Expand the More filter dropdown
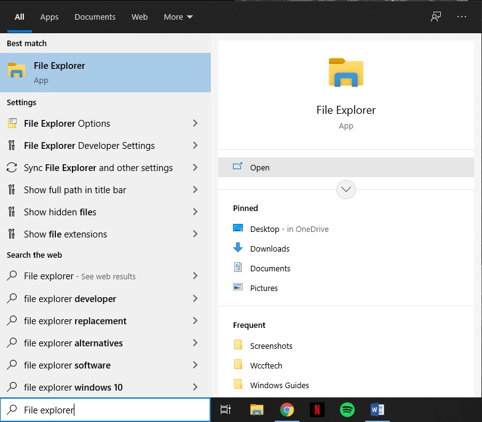The height and width of the screenshot is (422, 482). coord(178,17)
